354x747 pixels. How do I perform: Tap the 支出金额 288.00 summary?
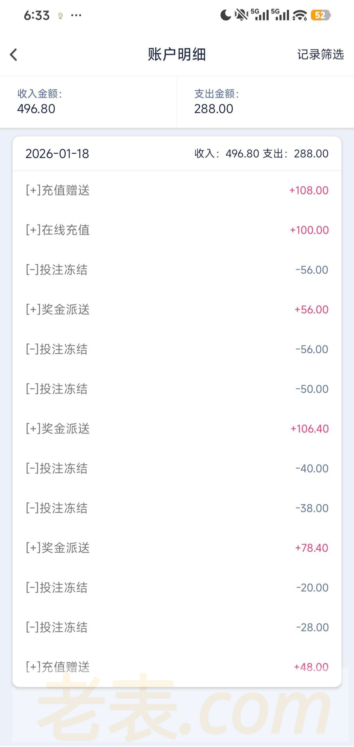tap(265, 102)
